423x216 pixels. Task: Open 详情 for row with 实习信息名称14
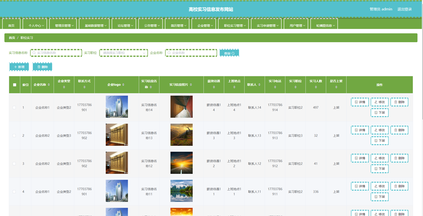(360, 102)
